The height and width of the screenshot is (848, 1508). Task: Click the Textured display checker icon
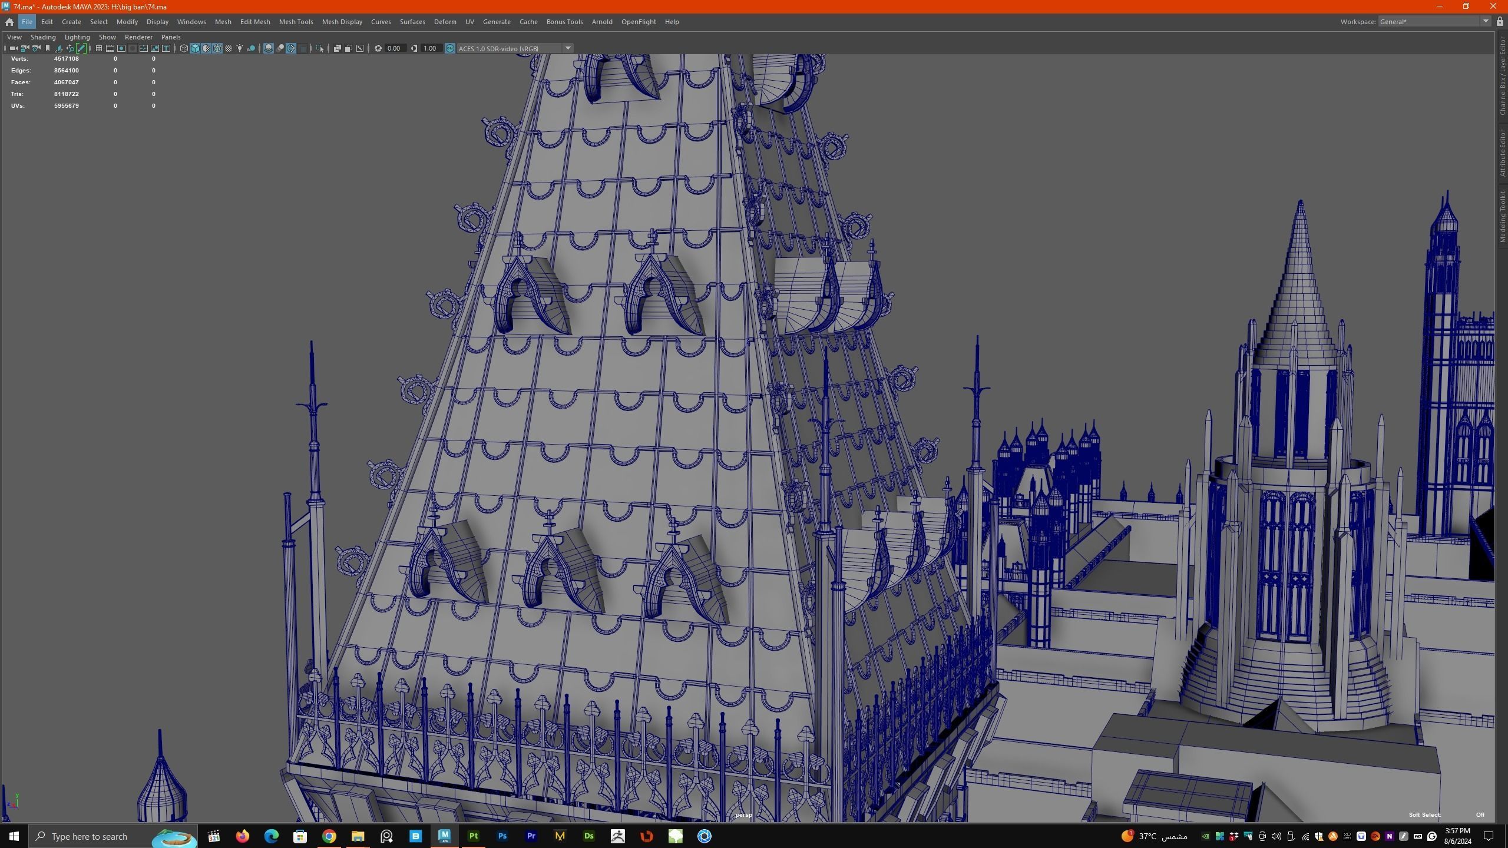pyautogui.click(x=229, y=48)
